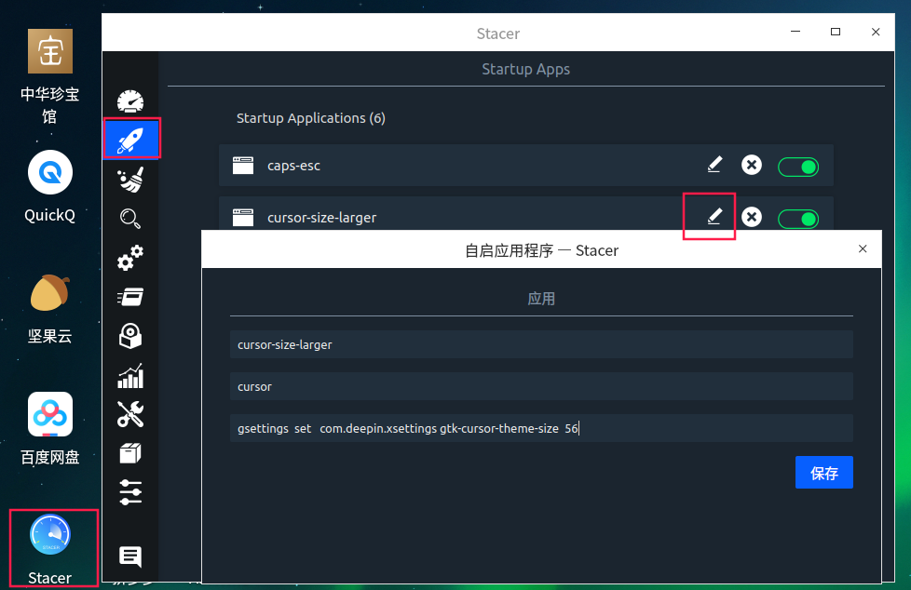Screen dimensions: 911x590
Task: Click the caps-esc entry name
Action: click(x=293, y=166)
